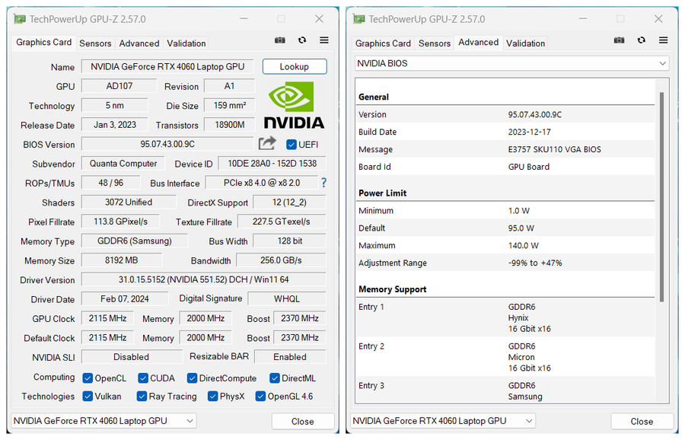Click the Bus Interface question mark icon
This screenshot has width=685, height=440.
point(323,183)
